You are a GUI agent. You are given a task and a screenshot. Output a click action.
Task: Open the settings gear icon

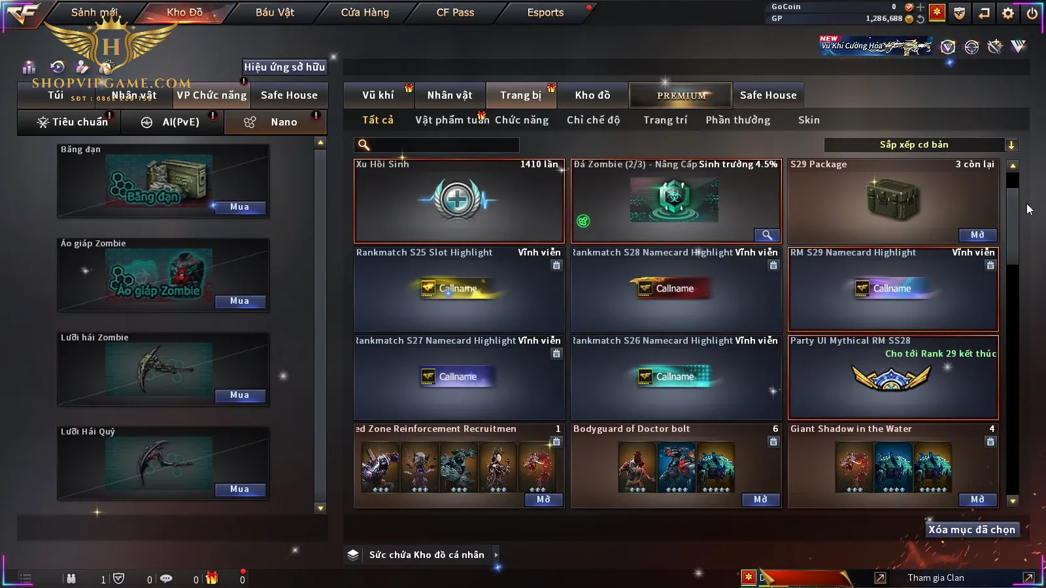(1008, 13)
